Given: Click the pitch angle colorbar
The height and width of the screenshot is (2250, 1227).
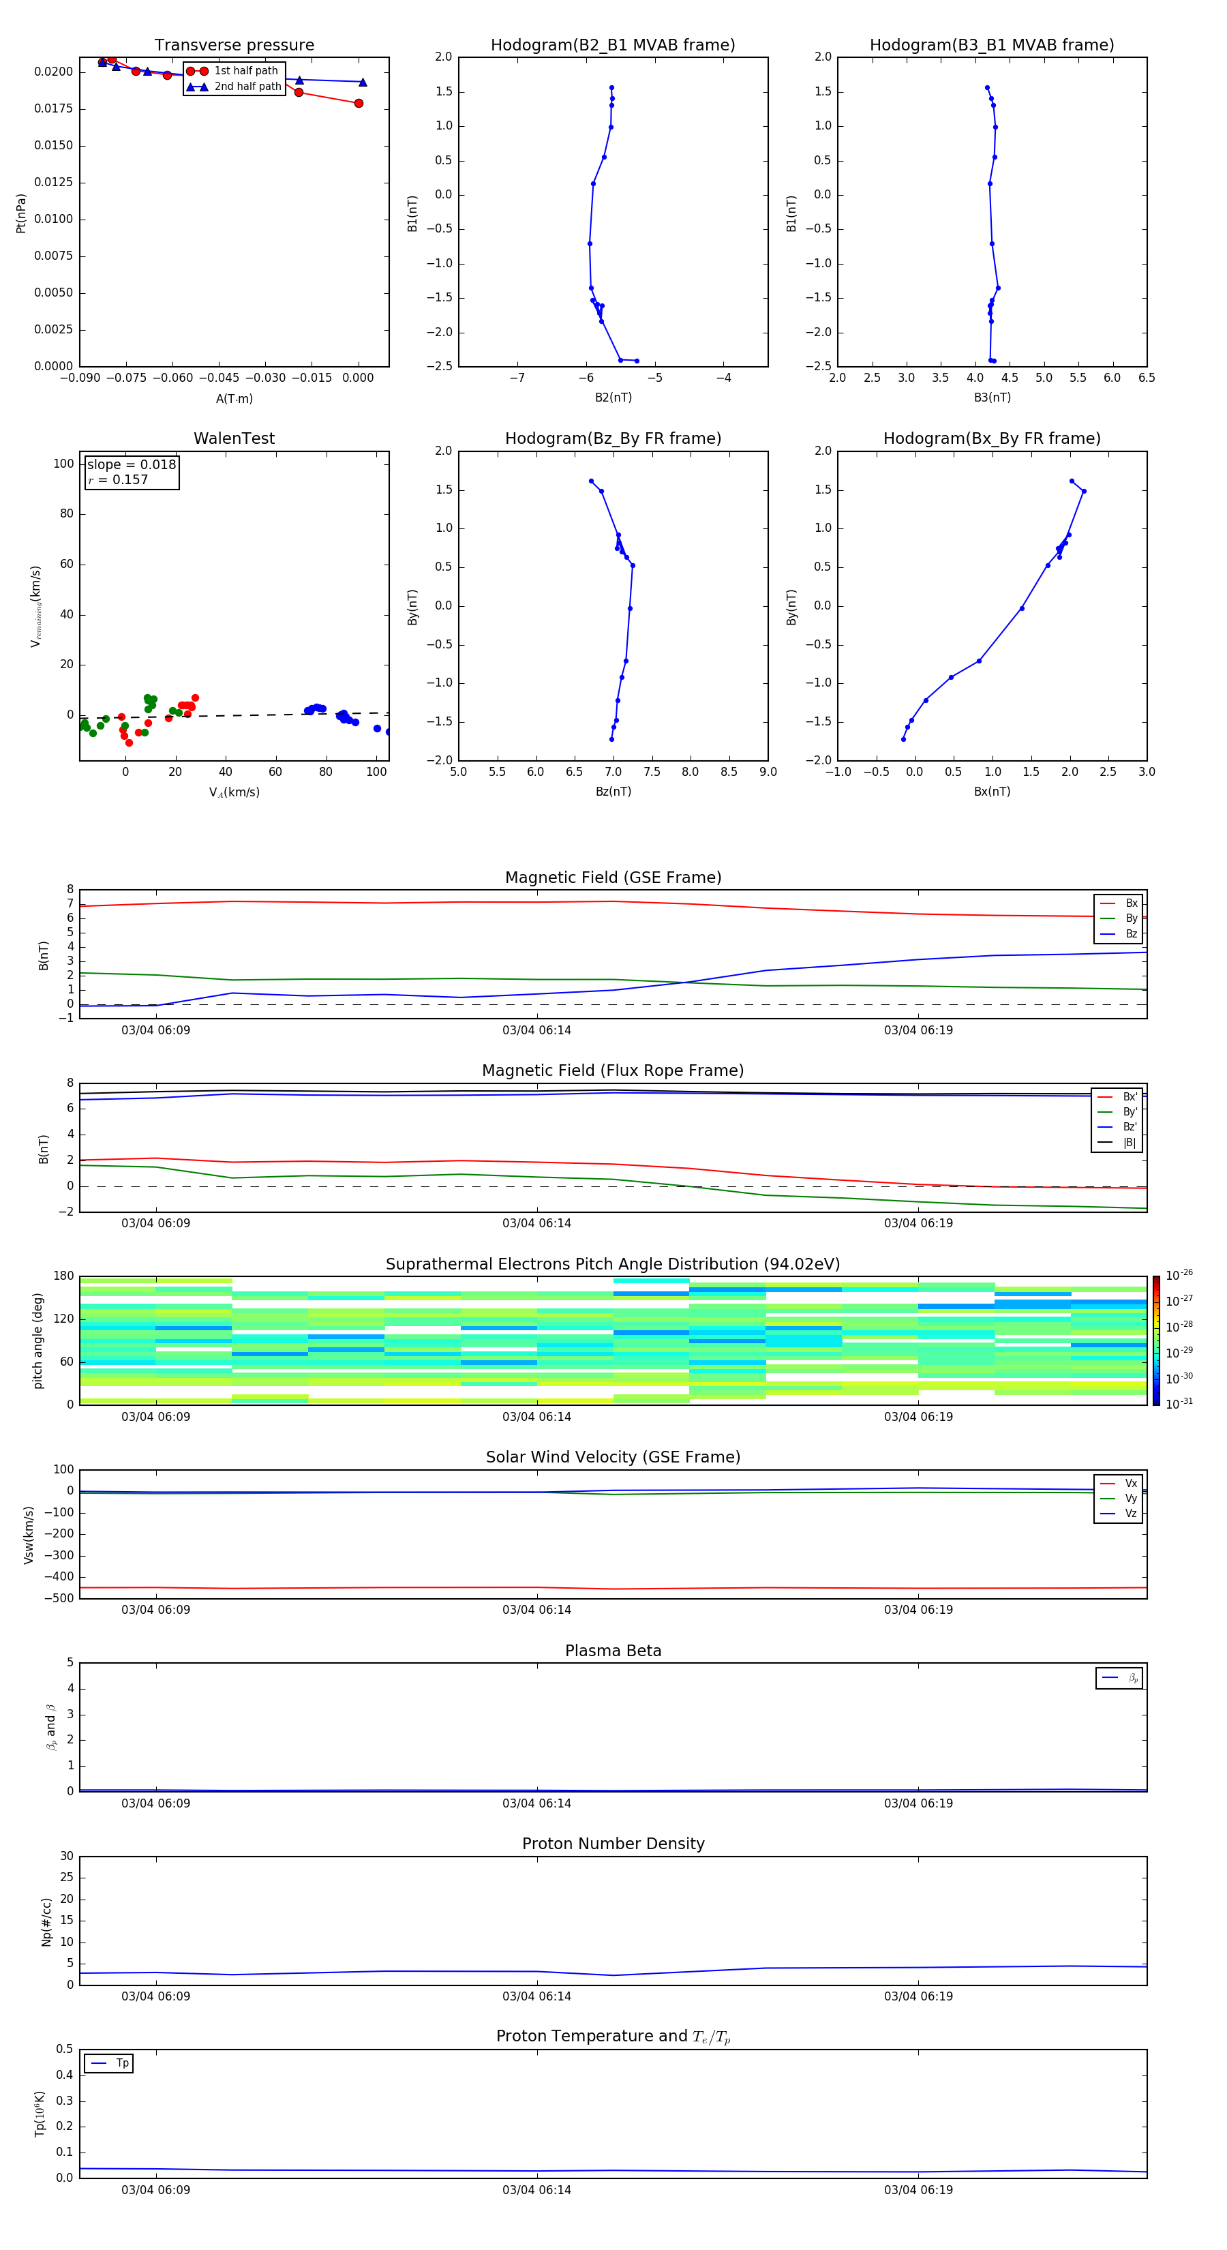Looking at the screenshot, I should pyautogui.click(x=1156, y=1340).
